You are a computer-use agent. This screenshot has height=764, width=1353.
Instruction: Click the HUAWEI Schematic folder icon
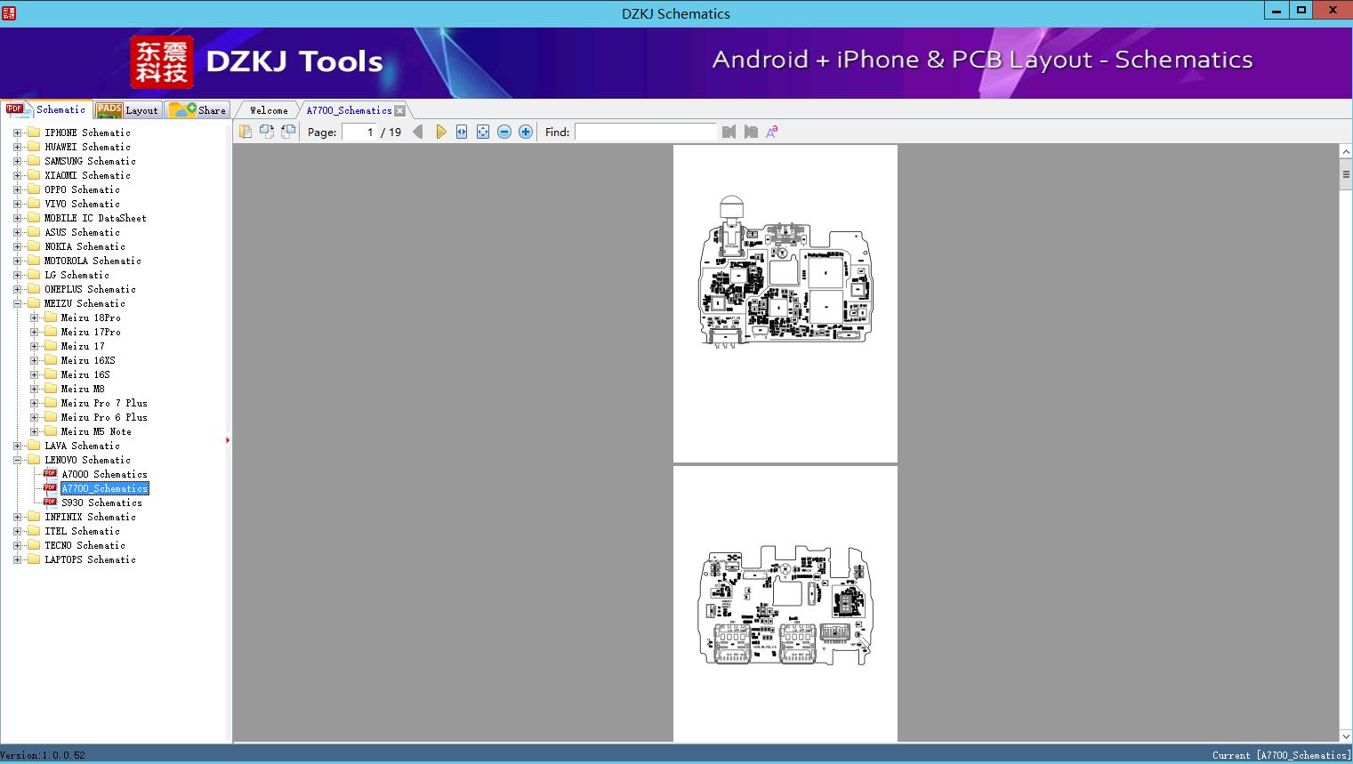(34, 147)
